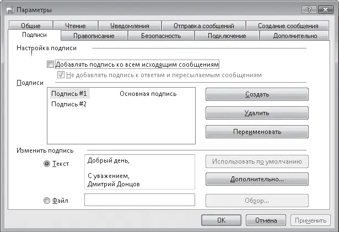Image resolution: width=339 pixels, height=232 pixels.
Task: Click 'Использовать по умолчанию' button
Action: 257,161
